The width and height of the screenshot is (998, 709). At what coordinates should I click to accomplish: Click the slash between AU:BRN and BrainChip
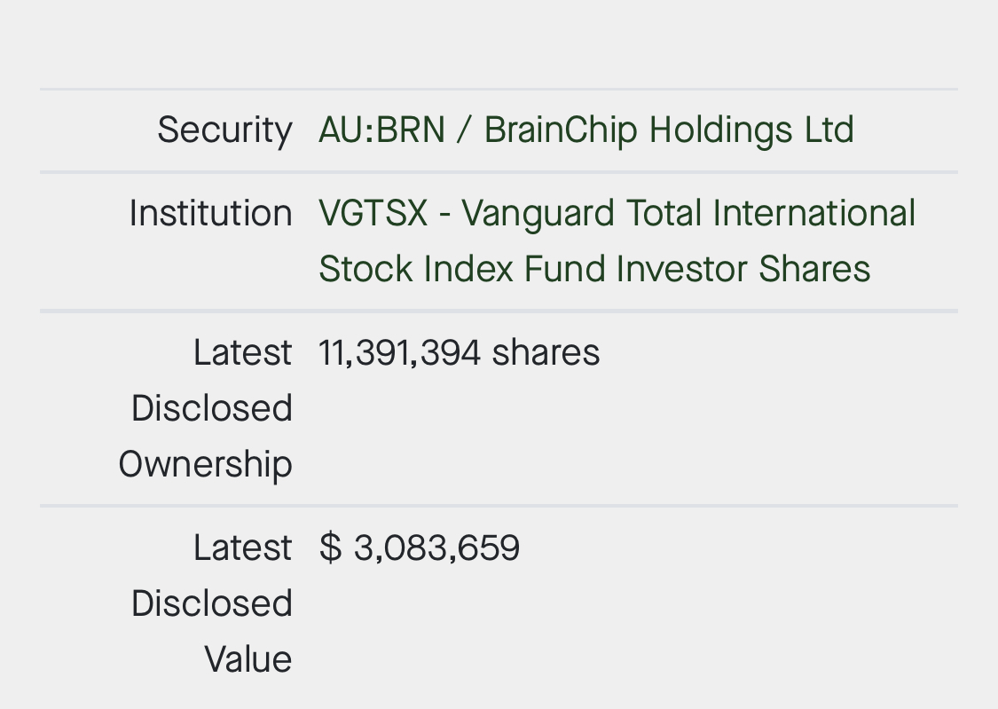pos(464,130)
